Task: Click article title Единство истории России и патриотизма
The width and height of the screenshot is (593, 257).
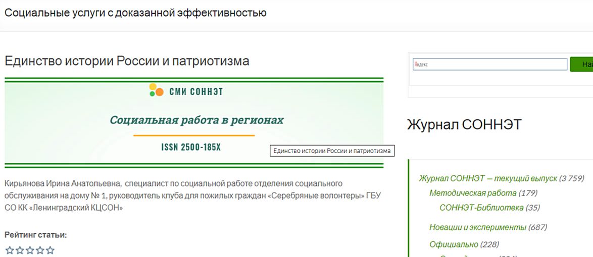Action: (x=127, y=61)
